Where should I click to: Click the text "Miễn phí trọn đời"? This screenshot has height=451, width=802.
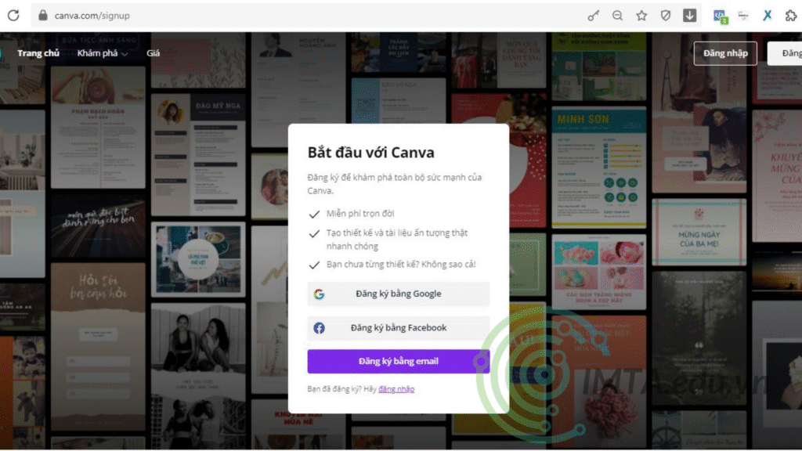click(360, 214)
